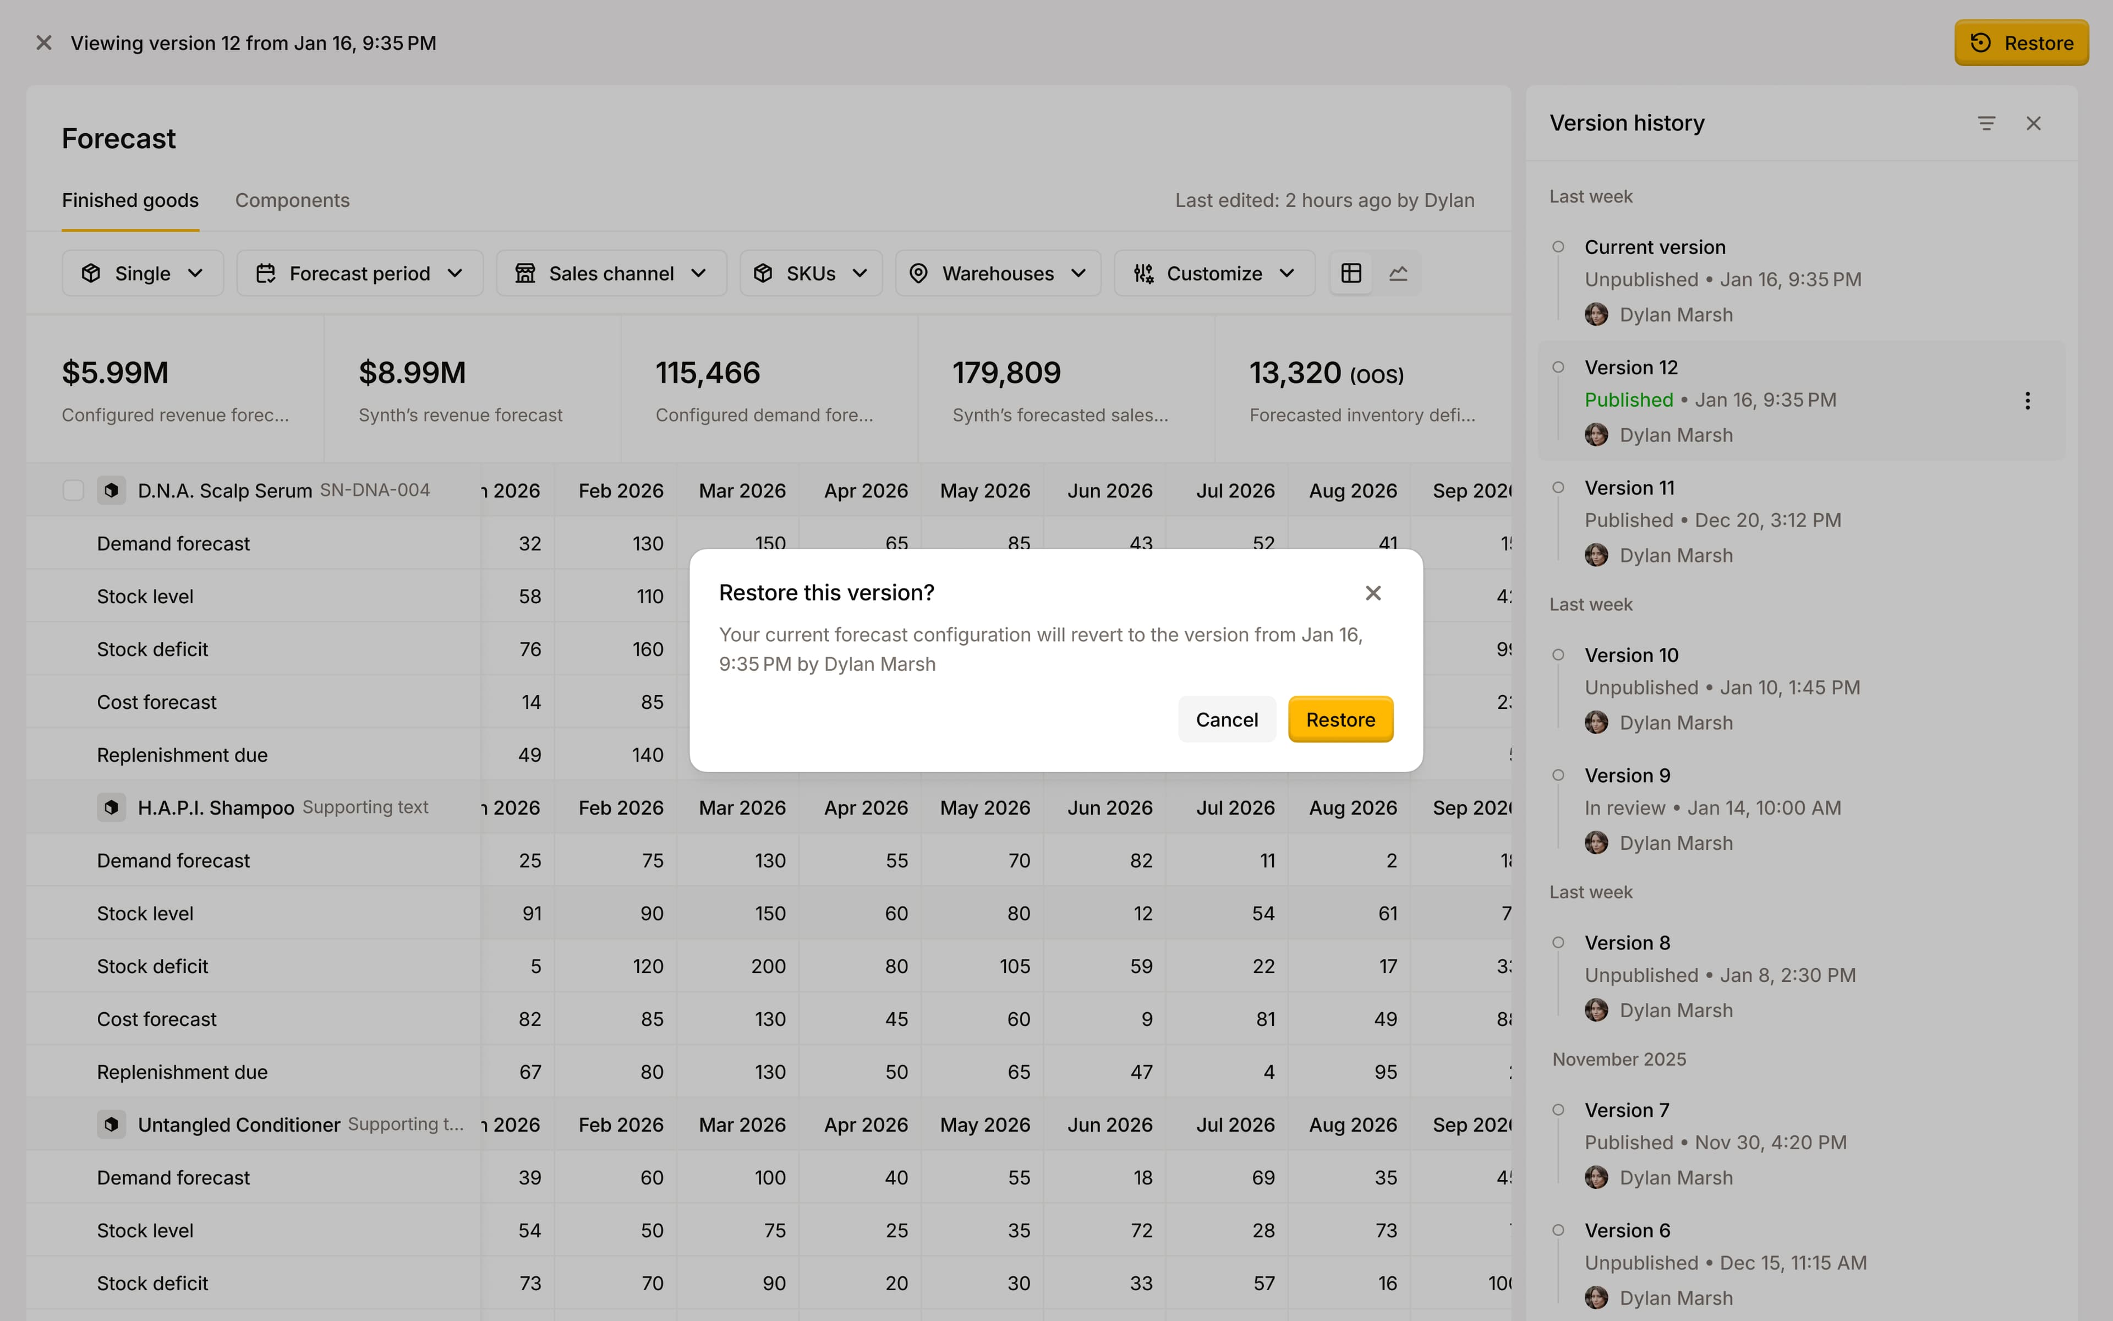Open the three-dot menu for Version 12

pyautogui.click(x=2027, y=401)
